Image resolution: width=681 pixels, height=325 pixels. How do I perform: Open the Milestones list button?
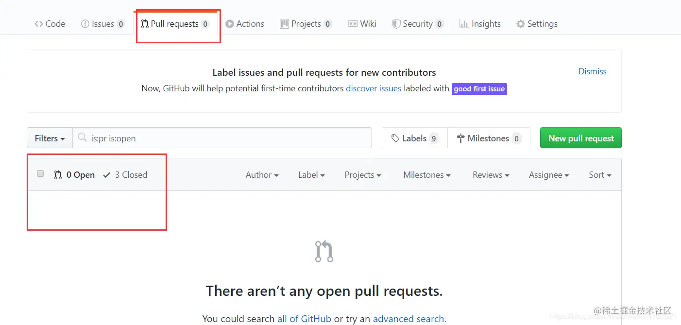[x=489, y=138]
